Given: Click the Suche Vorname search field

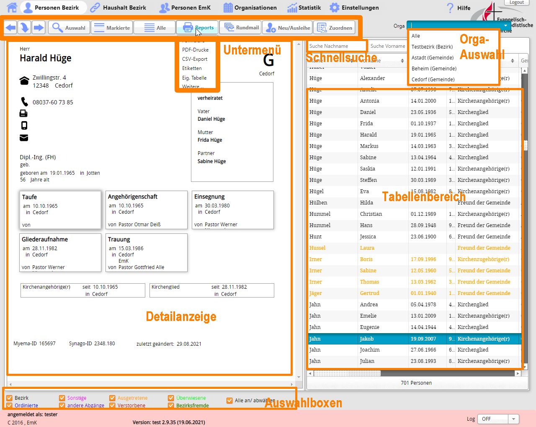Looking at the screenshot, I should tap(387, 46).
